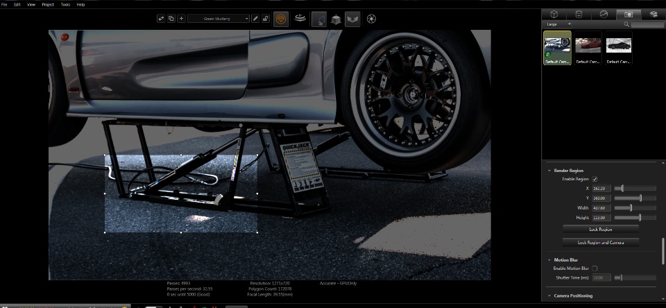
Task: Switch to the Camera tab
Action: click(629, 15)
